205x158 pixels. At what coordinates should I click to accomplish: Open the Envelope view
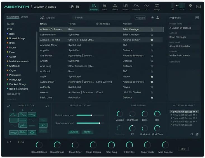[136, 7]
